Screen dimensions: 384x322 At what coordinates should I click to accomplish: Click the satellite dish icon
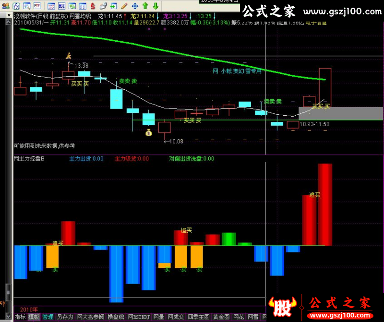point(103,6)
